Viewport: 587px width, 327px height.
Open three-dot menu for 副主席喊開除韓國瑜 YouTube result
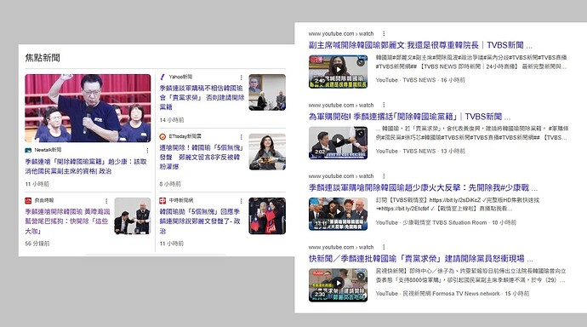(x=384, y=33)
